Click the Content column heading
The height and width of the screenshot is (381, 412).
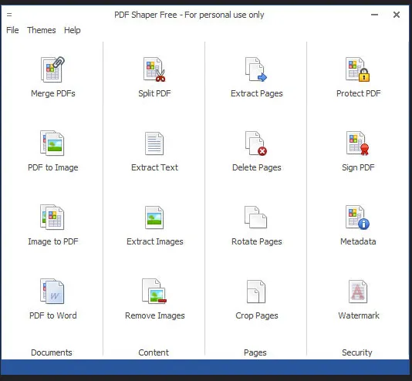[x=154, y=352]
